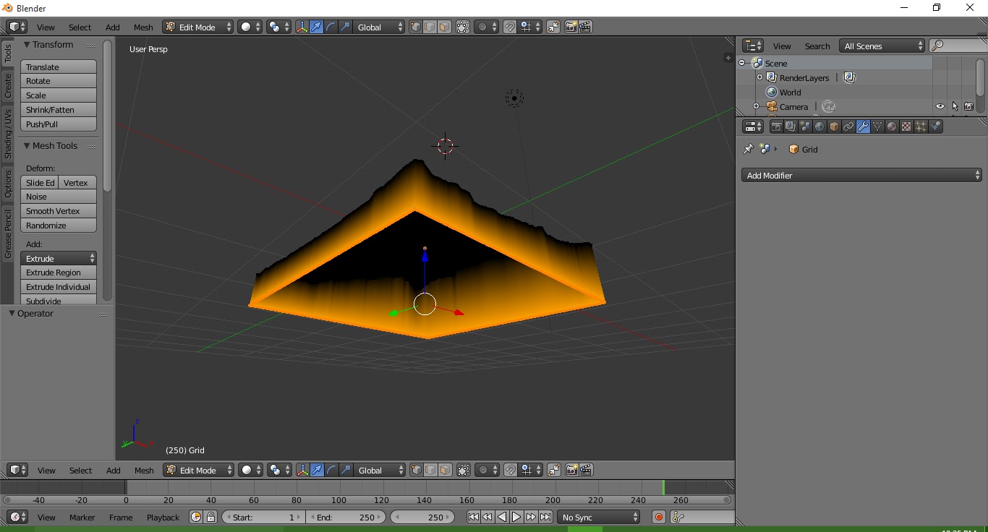Click the End frame 250 field
The image size is (988, 532).
click(x=346, y=517)
